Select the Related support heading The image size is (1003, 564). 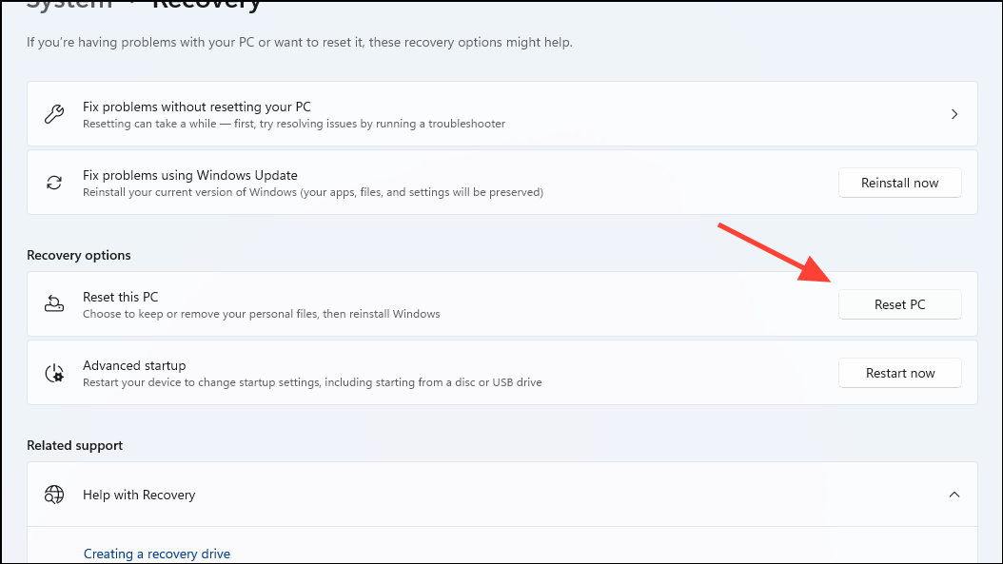point(74,445)
